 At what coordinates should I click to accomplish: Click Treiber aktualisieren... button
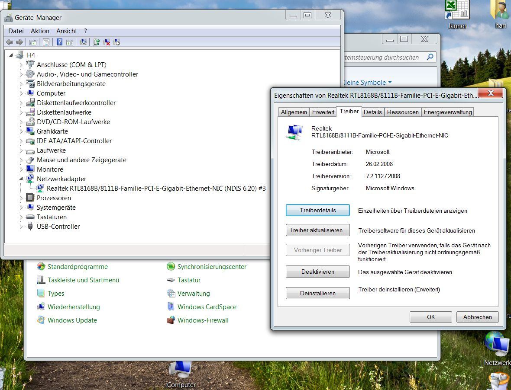pyautogui.click(x=318, y=230)
